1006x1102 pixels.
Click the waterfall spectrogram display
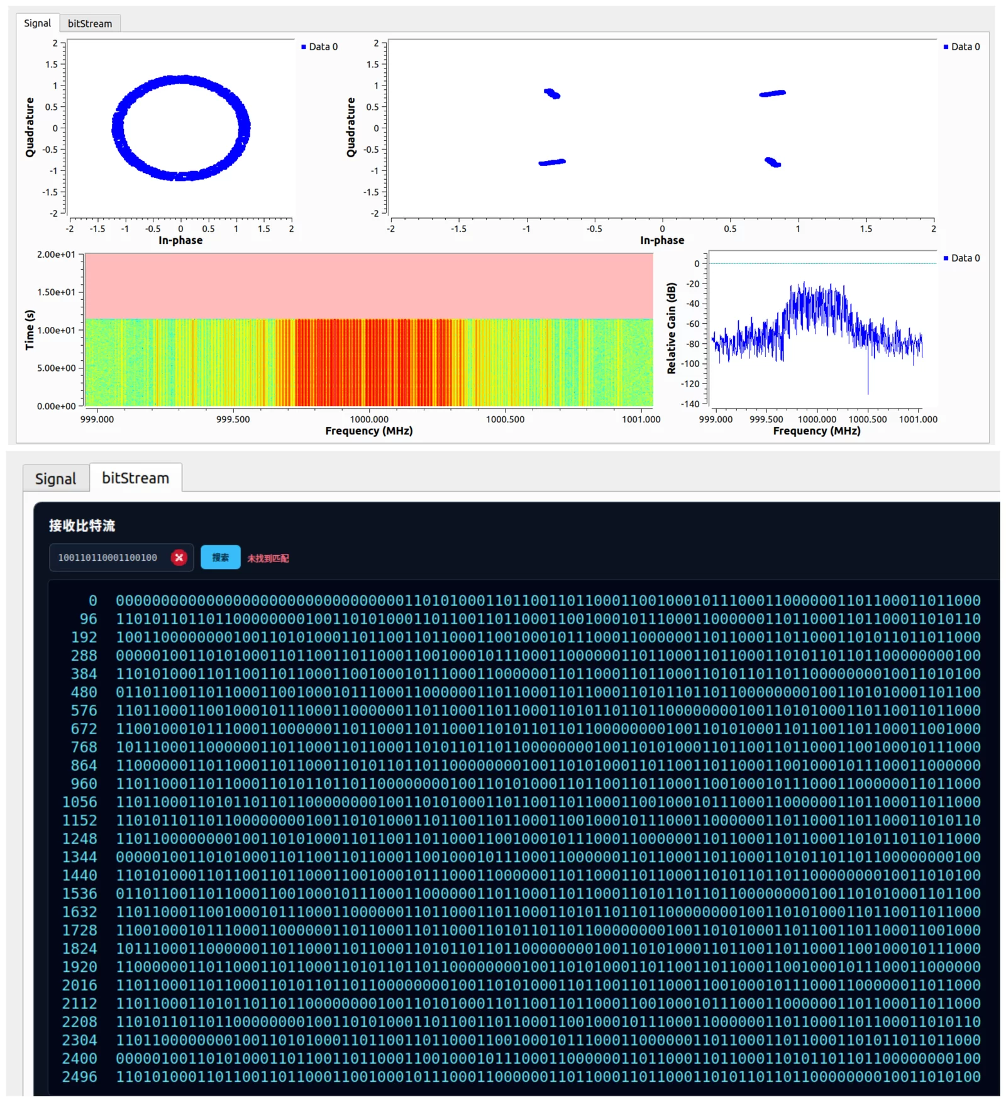point(369,330)
